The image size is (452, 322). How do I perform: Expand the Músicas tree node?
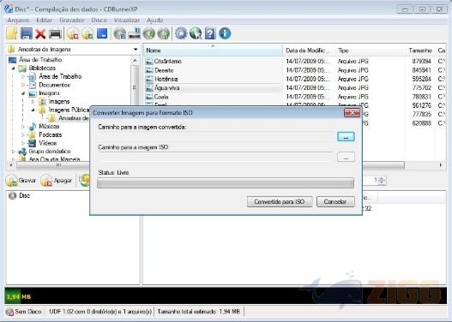23,127
